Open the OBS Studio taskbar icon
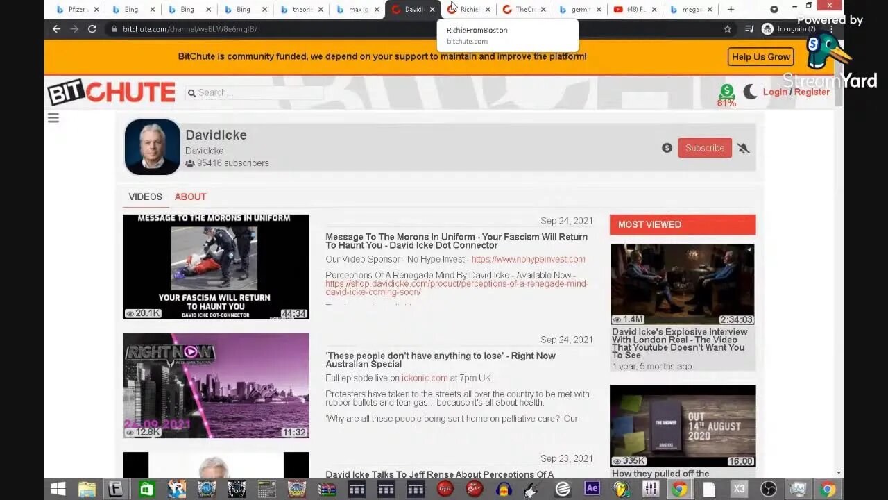Image resolution: width=888 pixels, height=500 pixels. coord(768,489)
